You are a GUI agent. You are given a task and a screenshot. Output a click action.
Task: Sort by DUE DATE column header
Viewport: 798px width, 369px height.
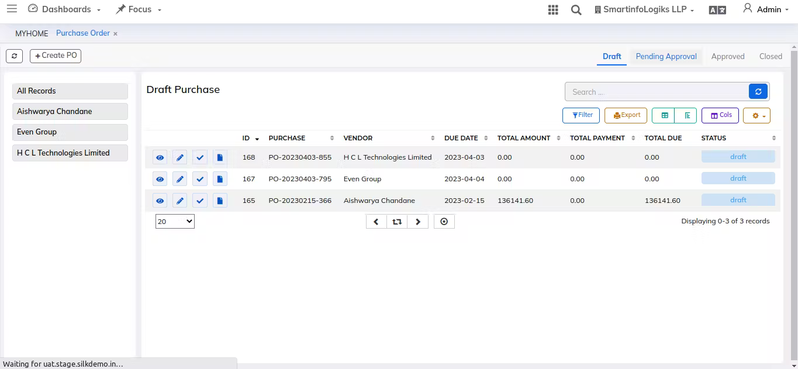(467, 138)
